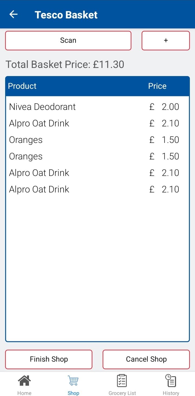Start the Scan button
The width and height of the screenshot is (195, 396).
pos(68,41)
